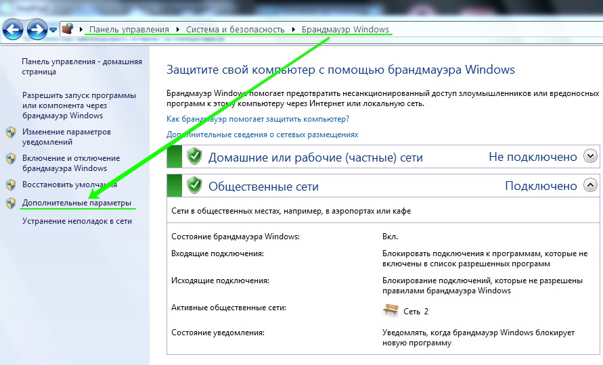The image size is (603, 365).
Task: Open recent pages dropdown next to Forward button
Action: click(53, 30)
